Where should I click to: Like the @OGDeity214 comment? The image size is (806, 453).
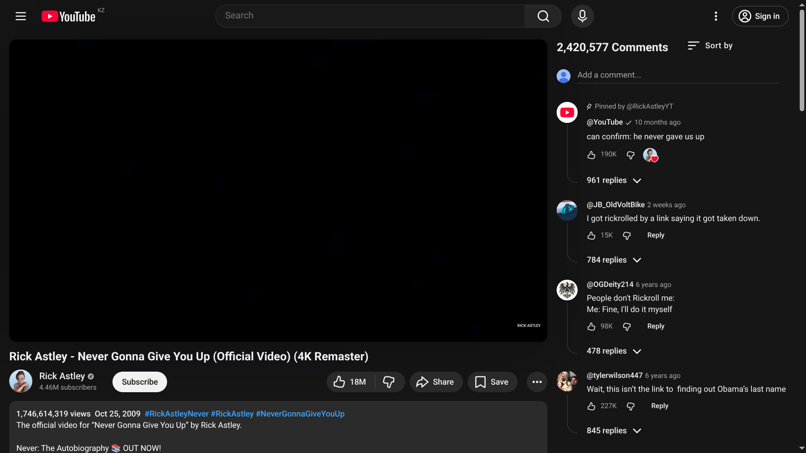click(x=591, y=326)
